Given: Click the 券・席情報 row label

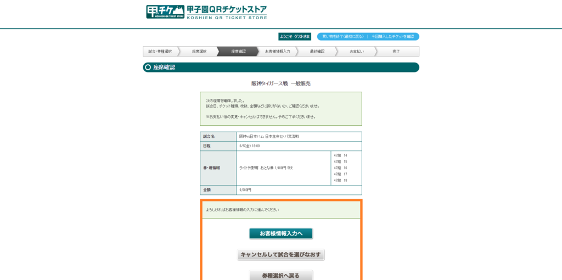Looking at the screenshot, I should [x=218, y=168].
